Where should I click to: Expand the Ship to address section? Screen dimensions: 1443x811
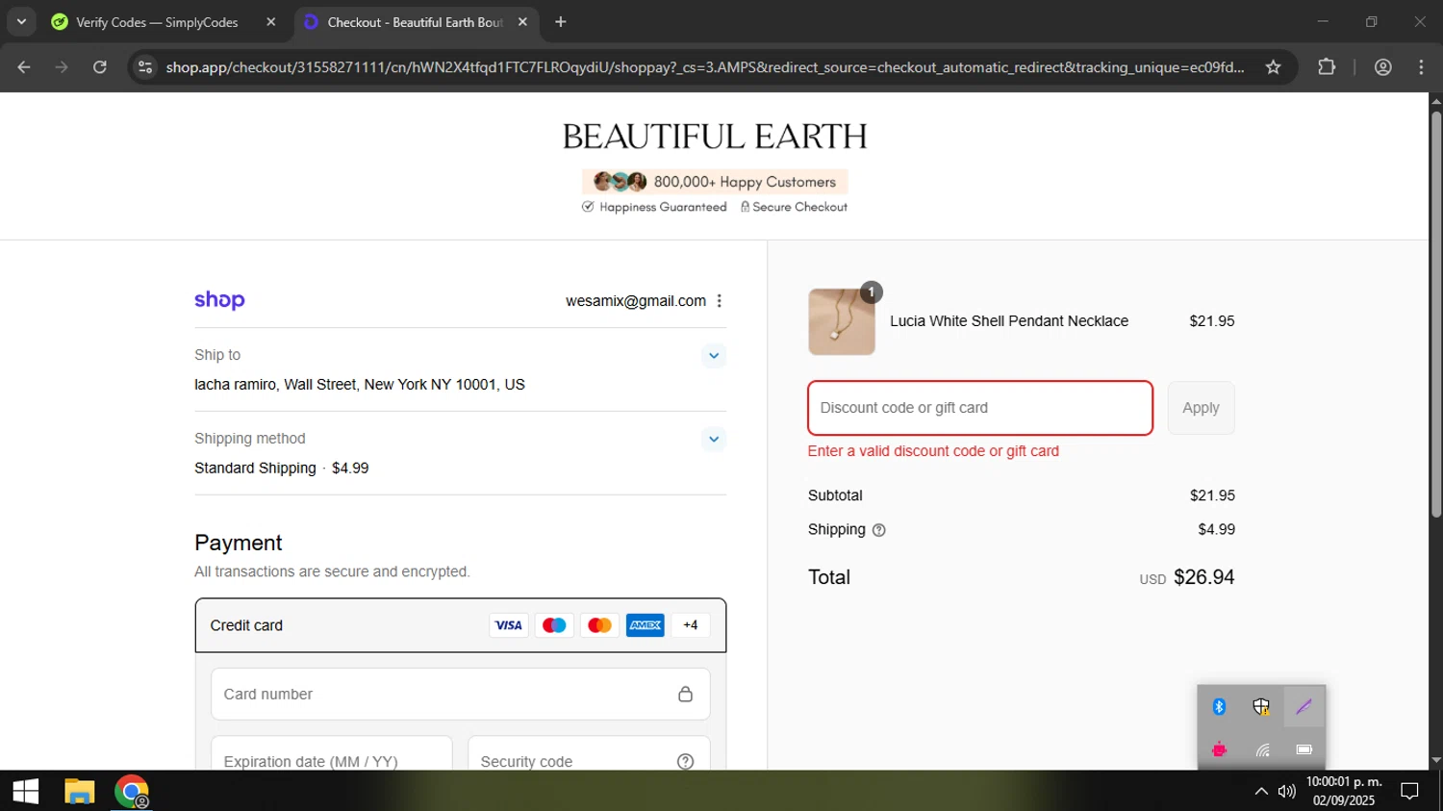click(x=713, y=356)
